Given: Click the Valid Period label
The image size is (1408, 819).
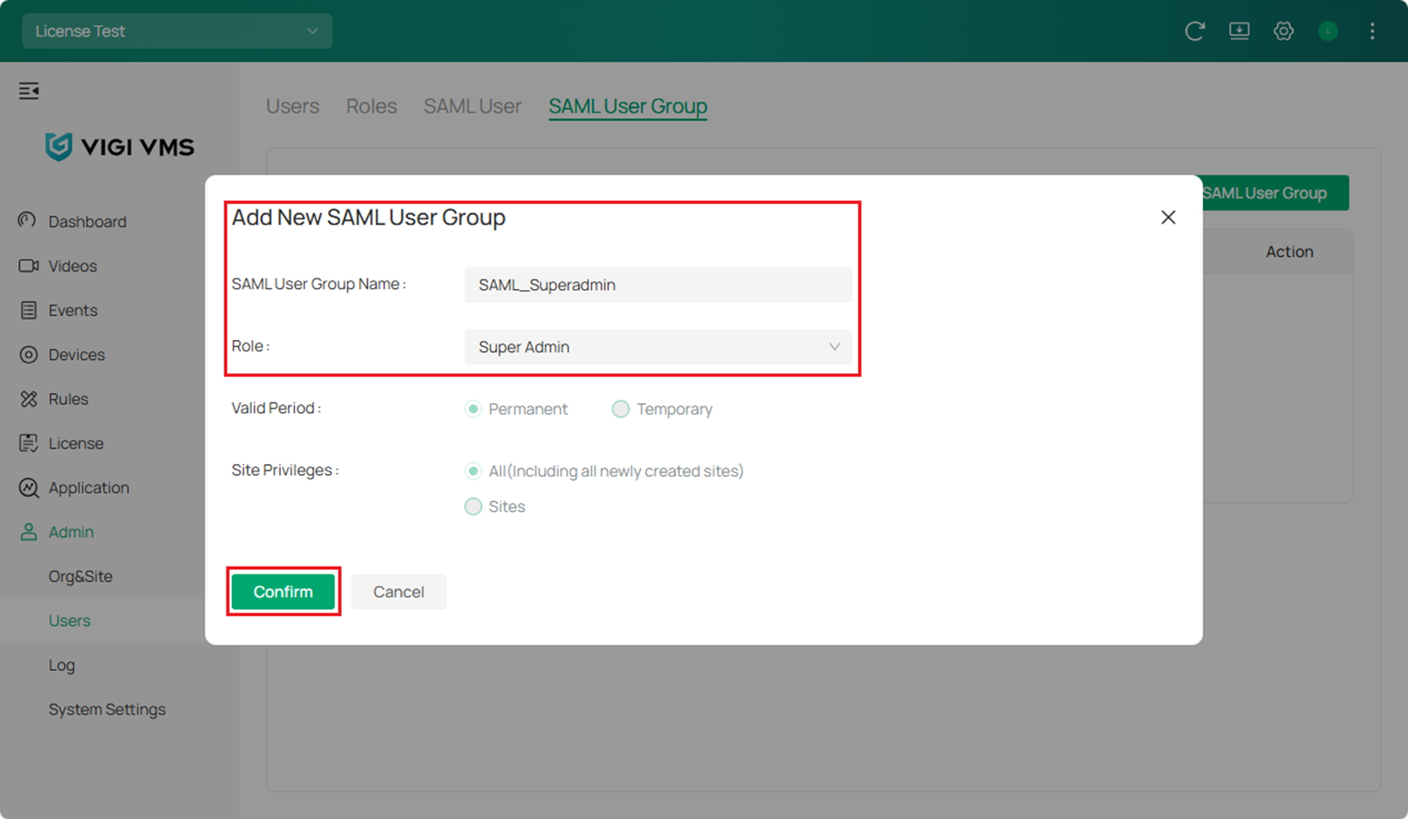Looking at the screenshot, I should point(276,408).
